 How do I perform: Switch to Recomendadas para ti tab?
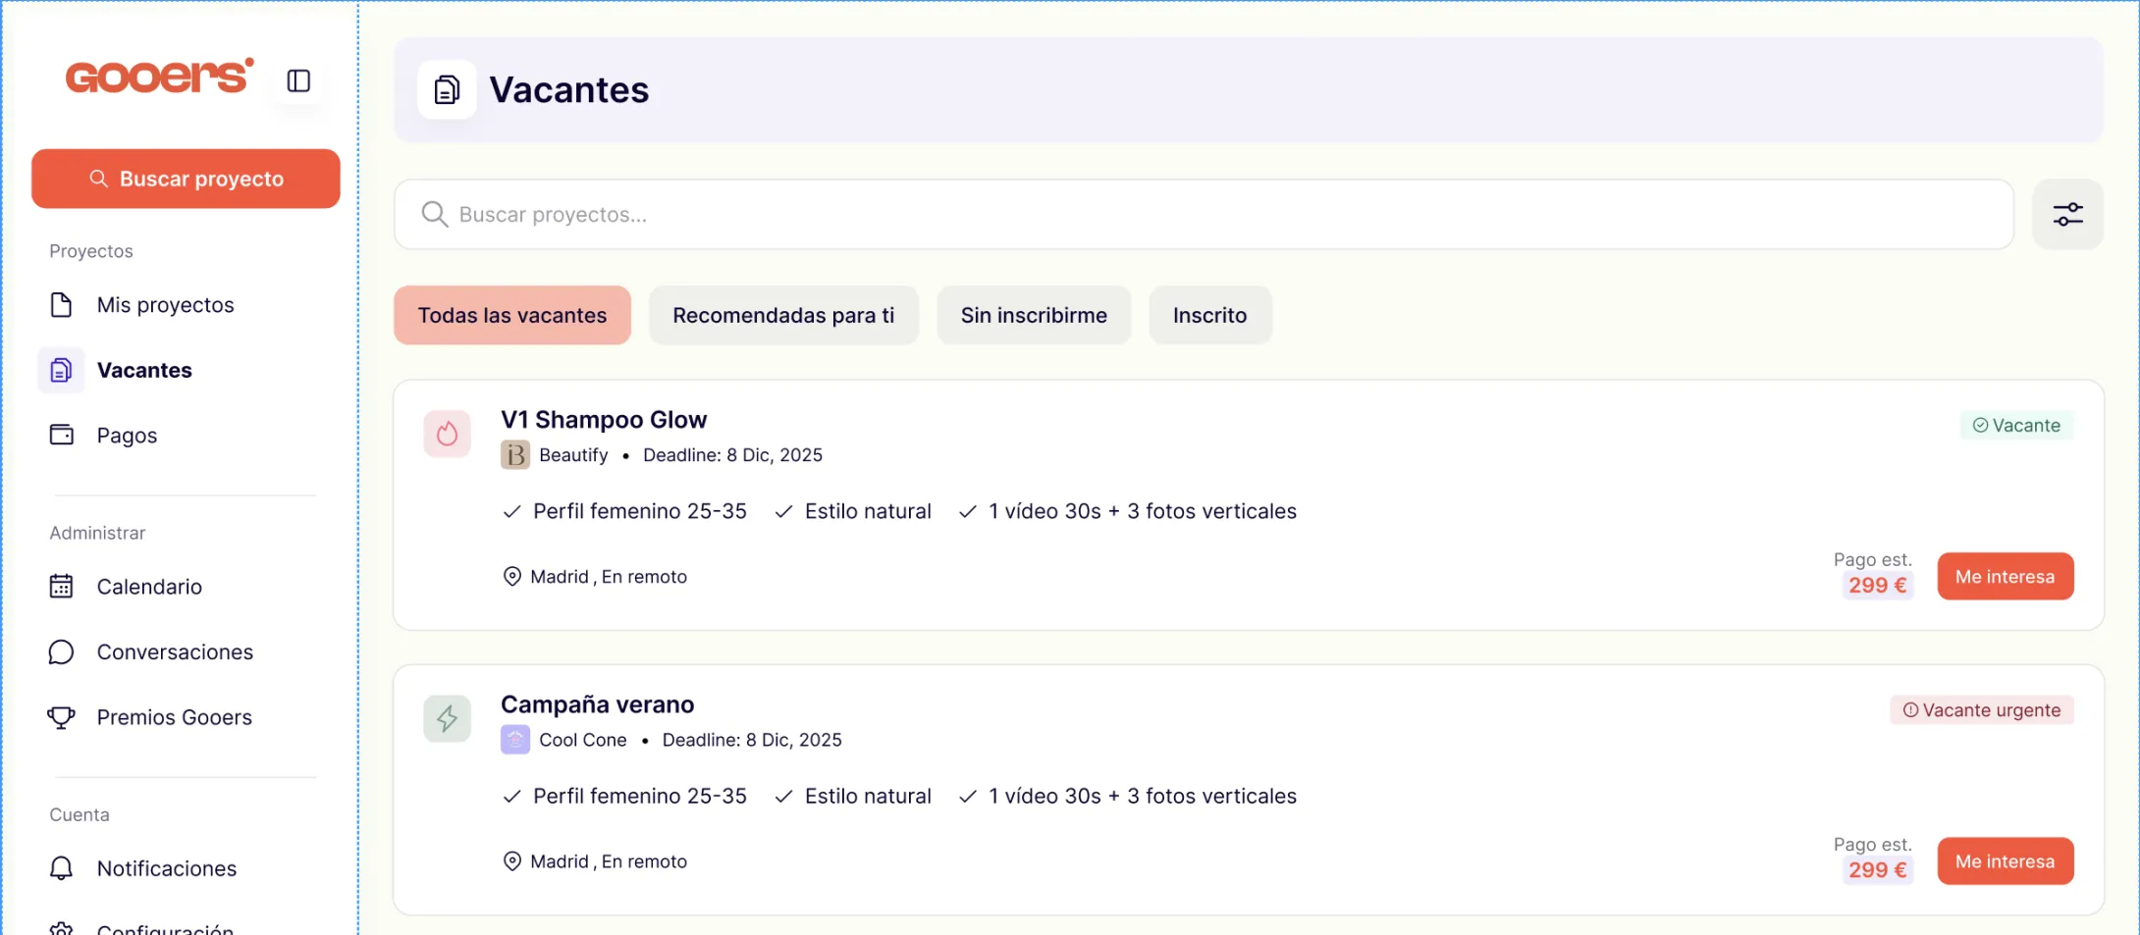pyautogui.click(x=782, y=315)
